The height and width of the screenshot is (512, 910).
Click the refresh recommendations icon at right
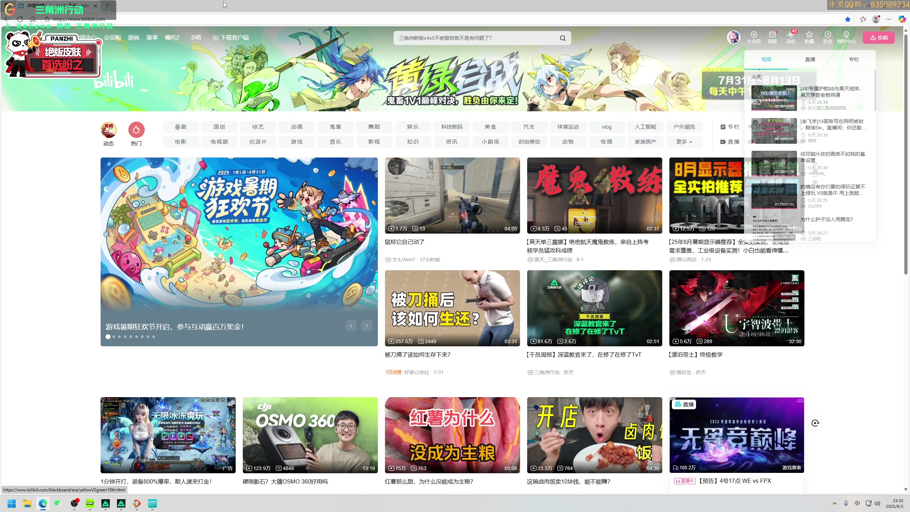pos(815,423)
